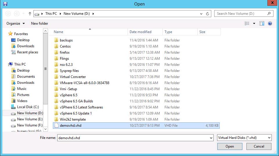
Task: Click the Music folder icon
Action: coord(13,88)
